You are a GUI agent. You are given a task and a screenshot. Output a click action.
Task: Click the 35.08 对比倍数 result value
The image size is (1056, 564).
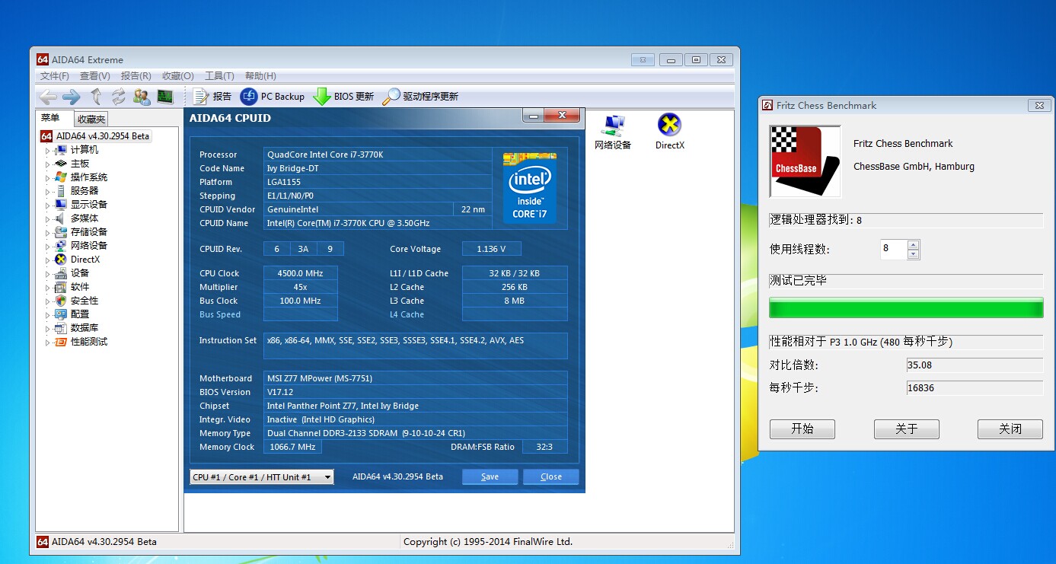pos(975,365)
